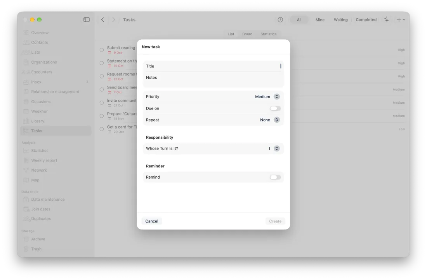This screenshot has height=280, width=427.
Task: Cancel the new task dialog
Action: [152, 221]
